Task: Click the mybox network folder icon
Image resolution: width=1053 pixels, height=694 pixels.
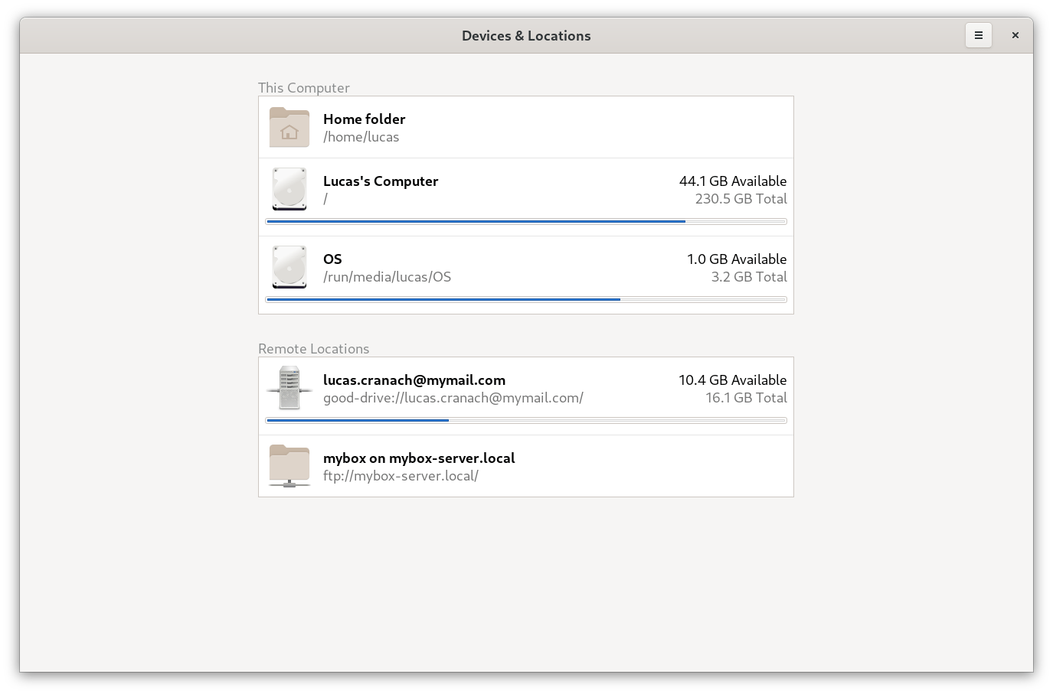Action: tap(289, 466)
